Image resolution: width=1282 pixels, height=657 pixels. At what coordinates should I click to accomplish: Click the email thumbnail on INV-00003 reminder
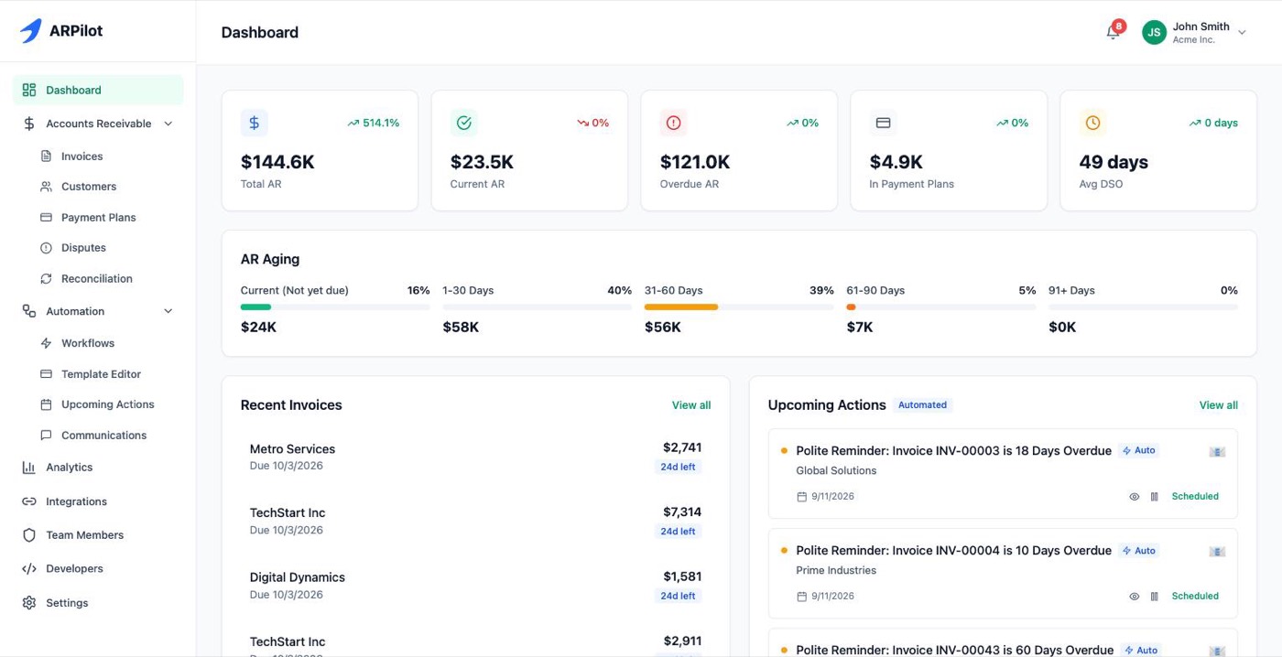pos(1217,451)
